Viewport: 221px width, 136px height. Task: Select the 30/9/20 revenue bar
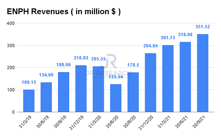click(x=133, y=92)
